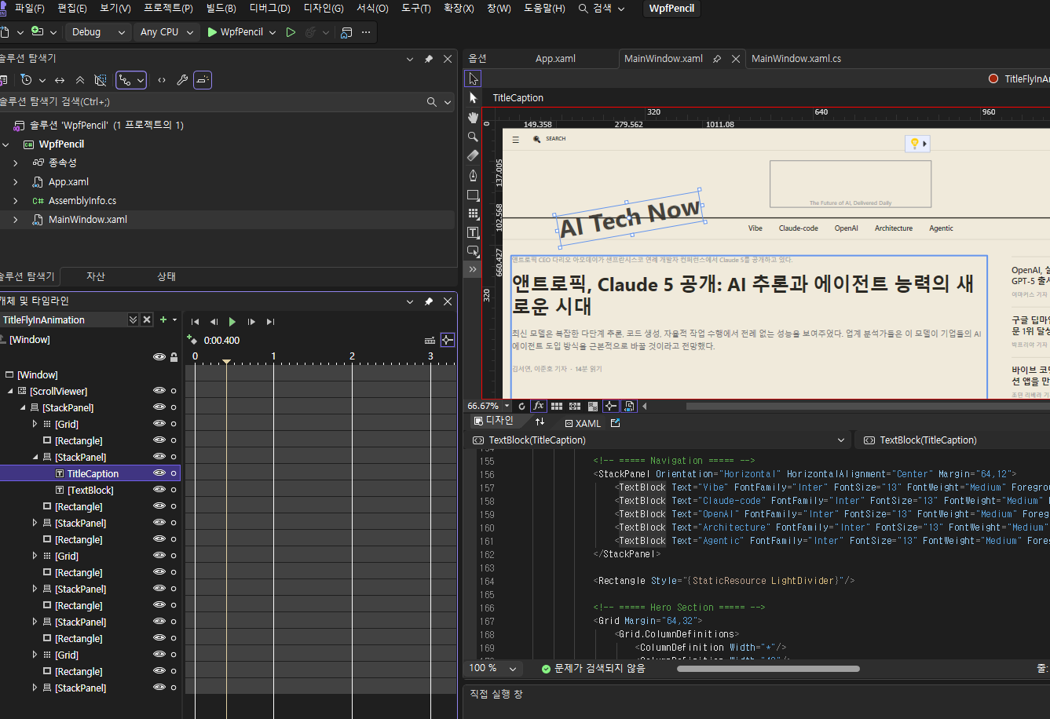This screenshot has height=719, width=1050.
Task: Select the Pan hand tool
Action: point(473,117)
